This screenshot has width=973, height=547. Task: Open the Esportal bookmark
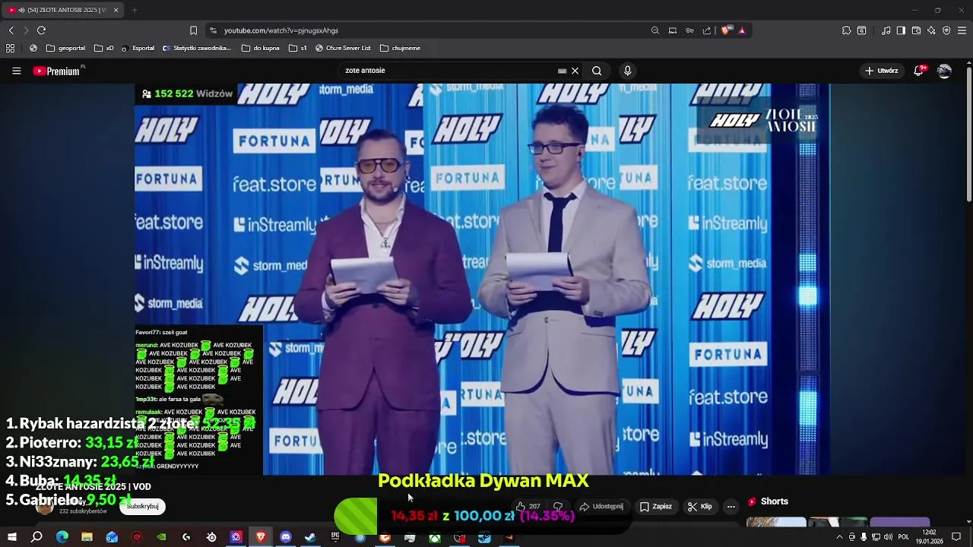pos(138,48)
